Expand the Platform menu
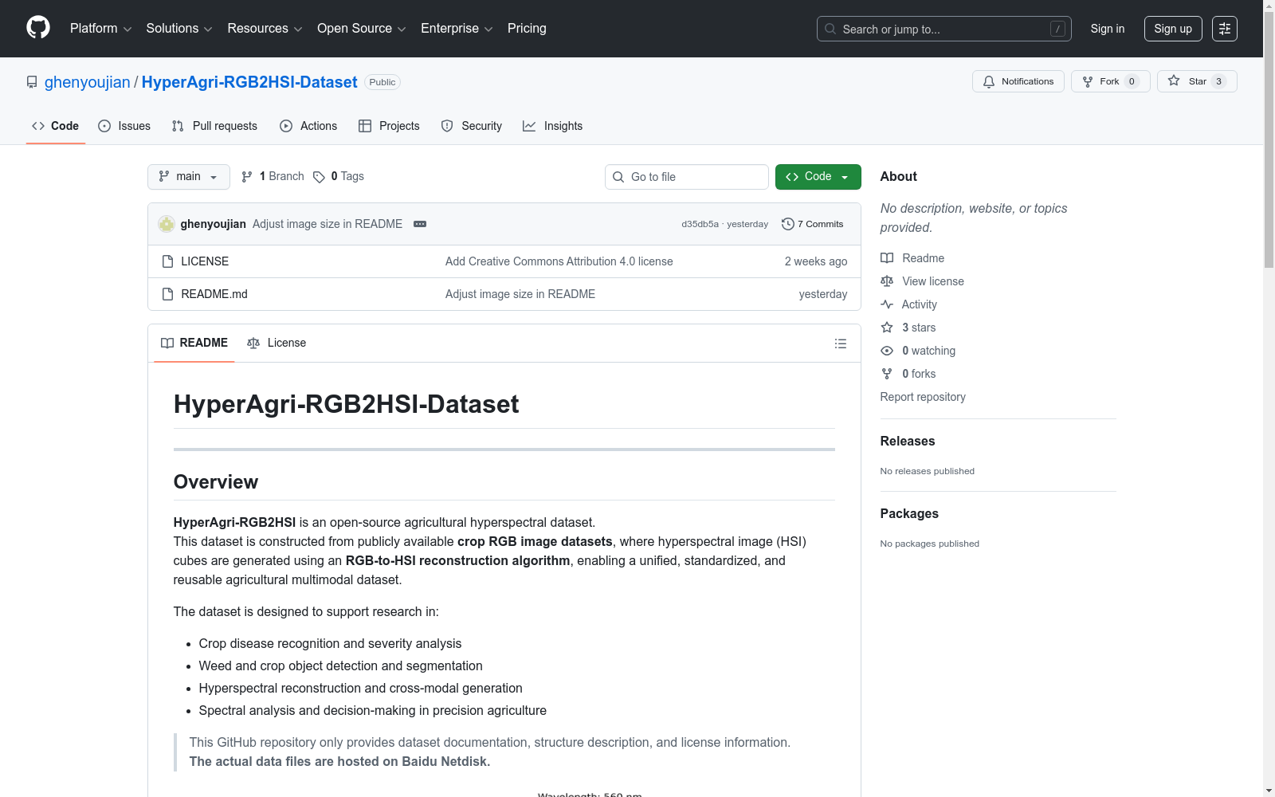Image resolution: width=1275 pixels, height=797 pixels. click(100, 29)
